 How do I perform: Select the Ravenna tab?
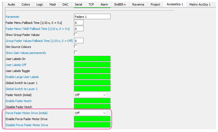coord(138,5)
